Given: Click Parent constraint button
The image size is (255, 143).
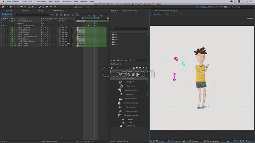Looking at the screenshot, I should coord(131,99).
